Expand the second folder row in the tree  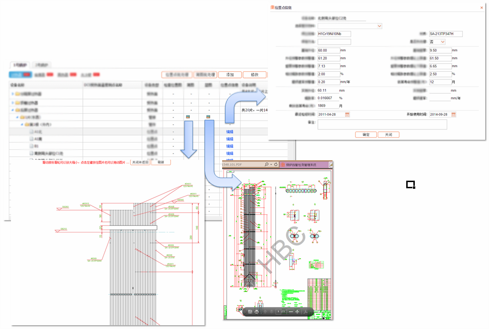coord(13,103)
